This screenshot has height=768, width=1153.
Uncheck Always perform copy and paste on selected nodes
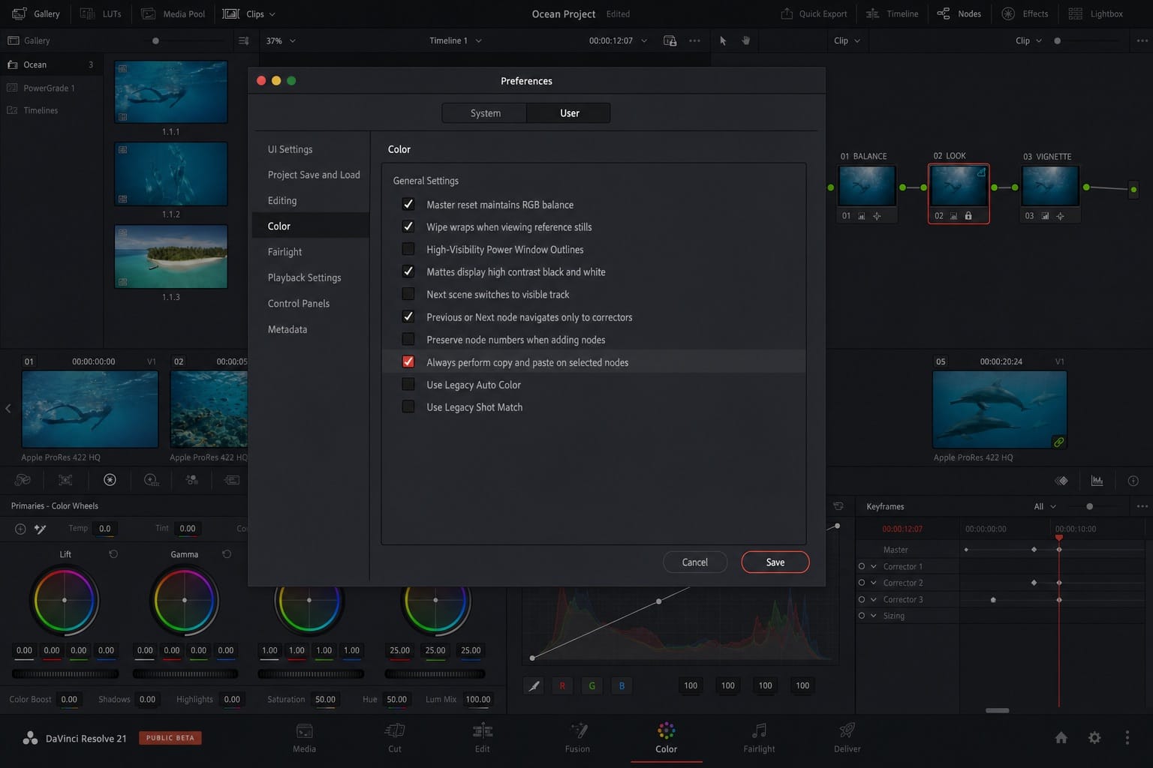click(408, 361)
